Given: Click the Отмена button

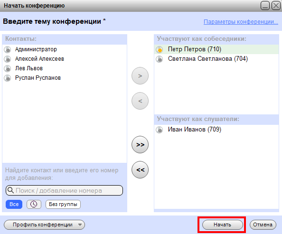Looking at the screenshot, I should pyautogui.click(x=263, y=225).
